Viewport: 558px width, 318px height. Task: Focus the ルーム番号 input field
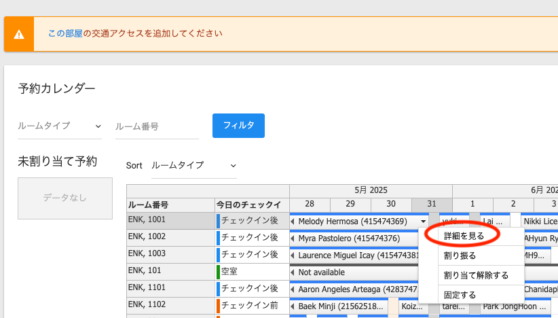point(157,126)
